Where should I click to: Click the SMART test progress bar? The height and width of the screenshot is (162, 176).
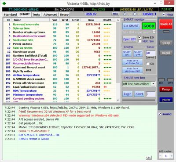pyautogui.click(x=139, y=100)
